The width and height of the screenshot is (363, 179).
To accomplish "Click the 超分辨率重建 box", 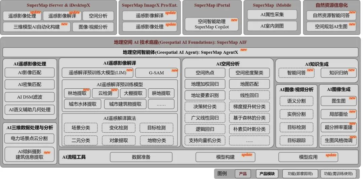I will [338, 127].
